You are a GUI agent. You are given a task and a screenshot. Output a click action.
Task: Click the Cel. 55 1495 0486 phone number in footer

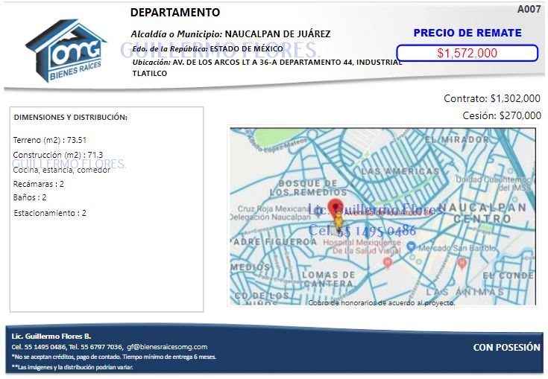[38, 347]
